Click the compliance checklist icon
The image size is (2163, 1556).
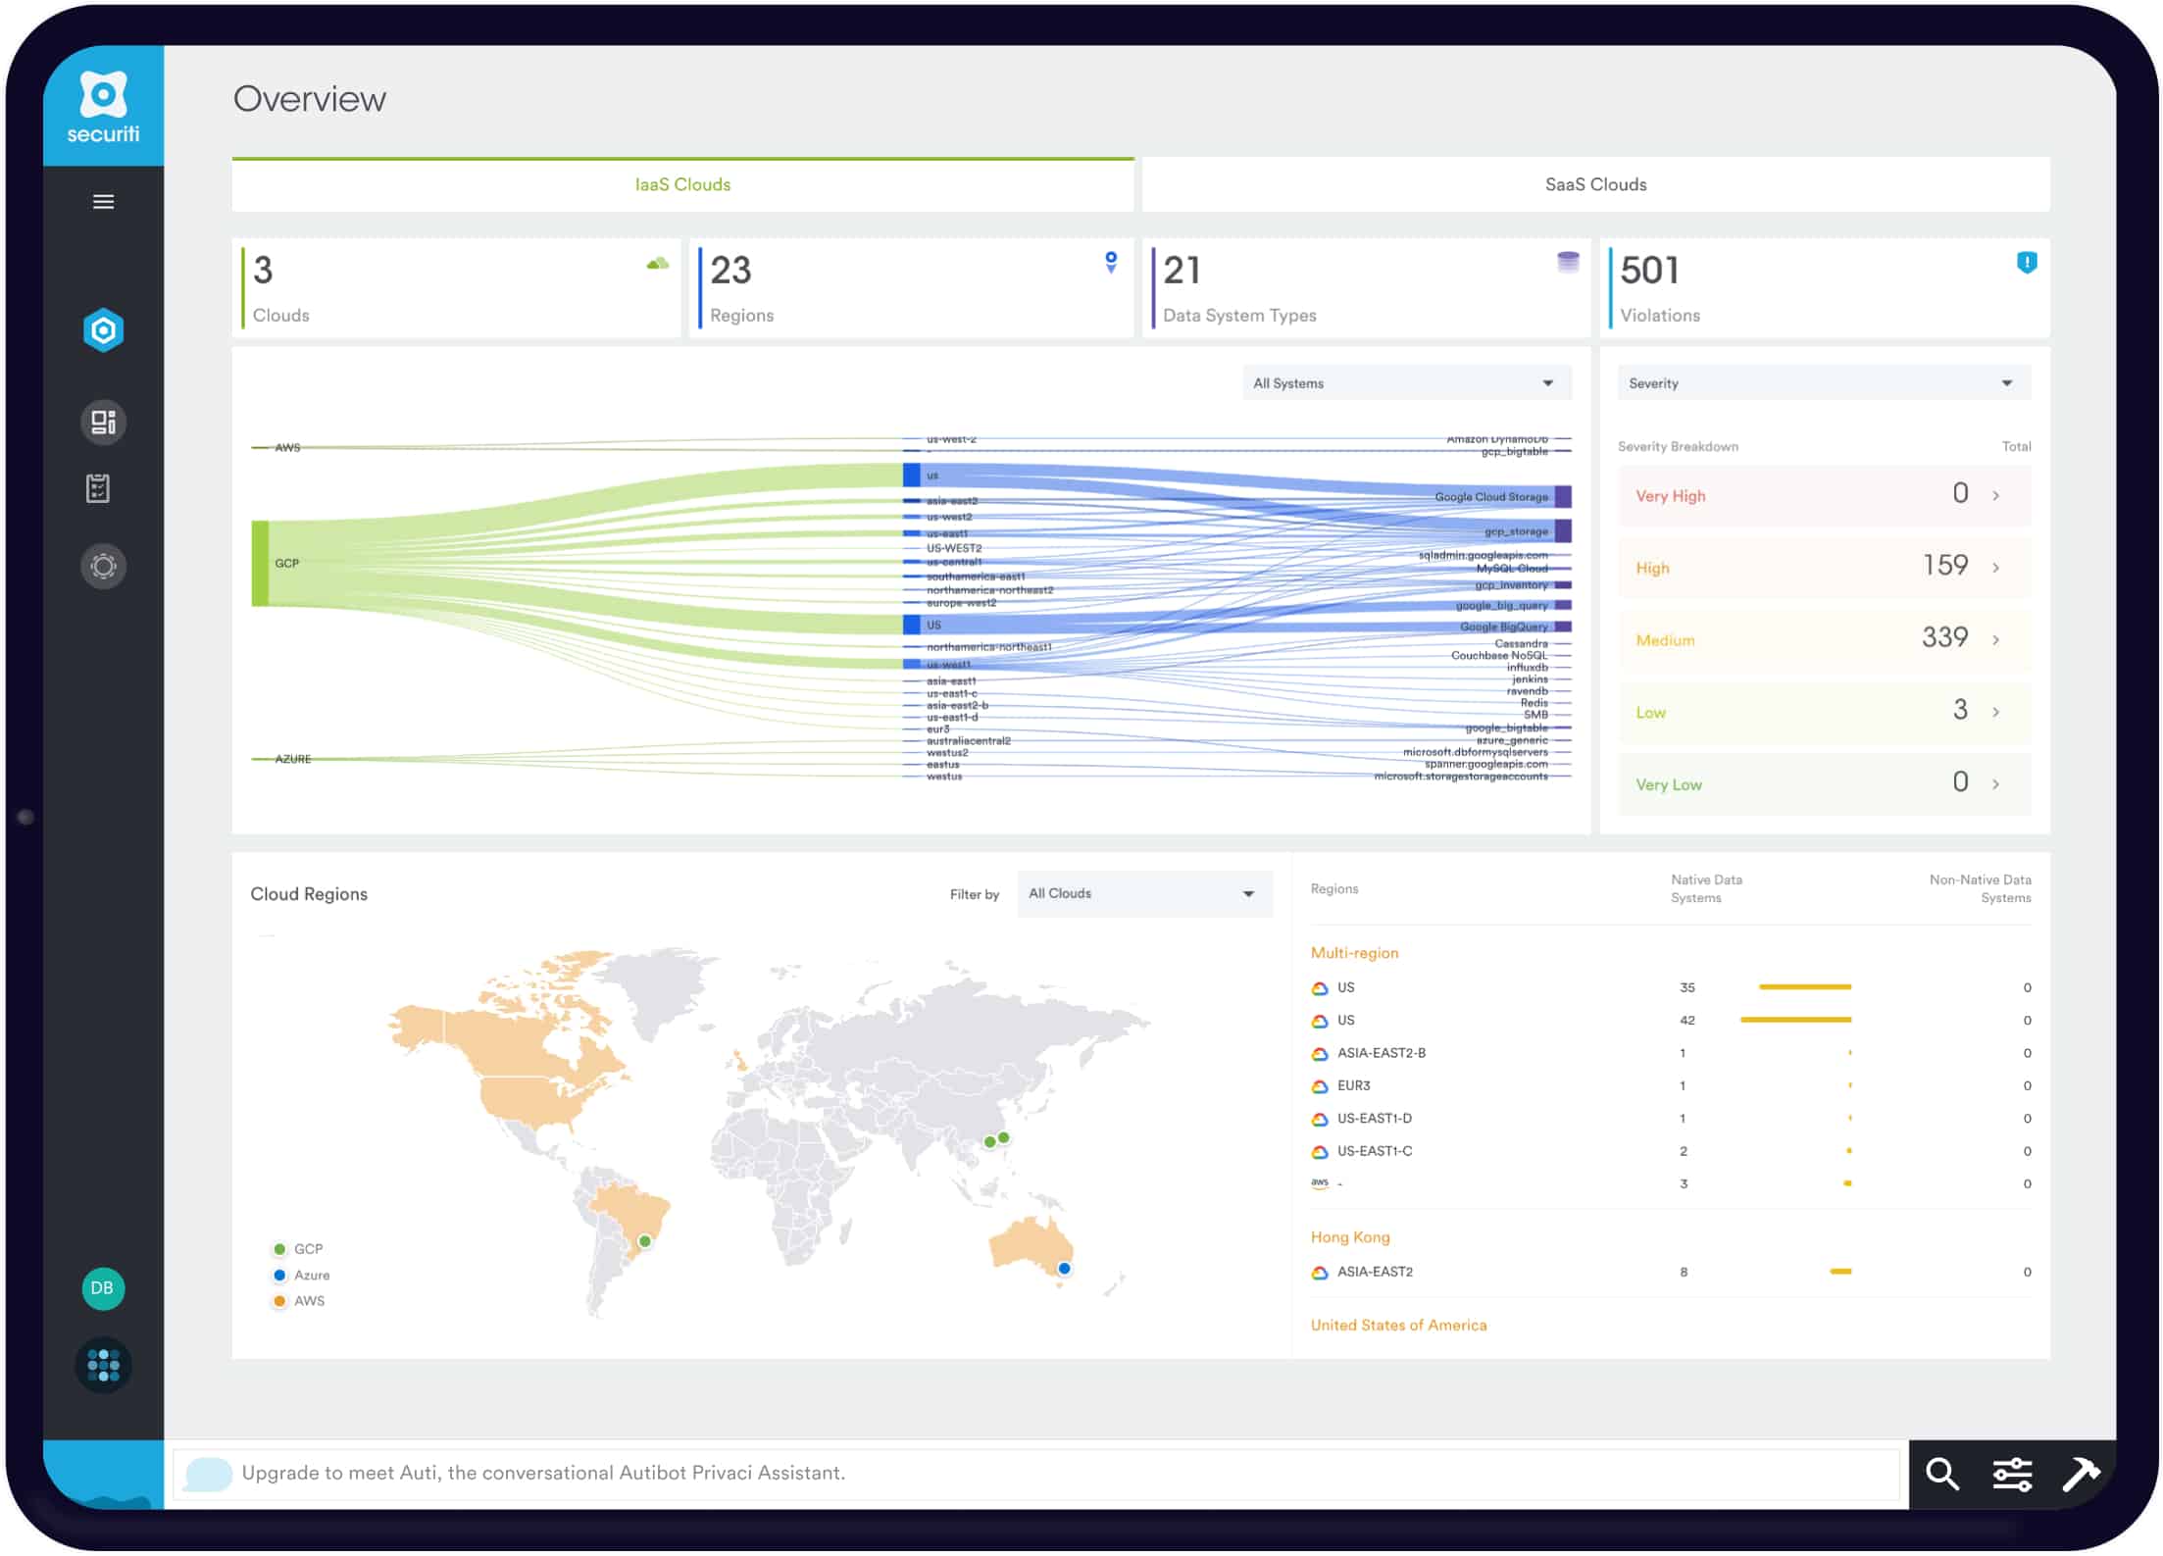[x=102, y=488]
